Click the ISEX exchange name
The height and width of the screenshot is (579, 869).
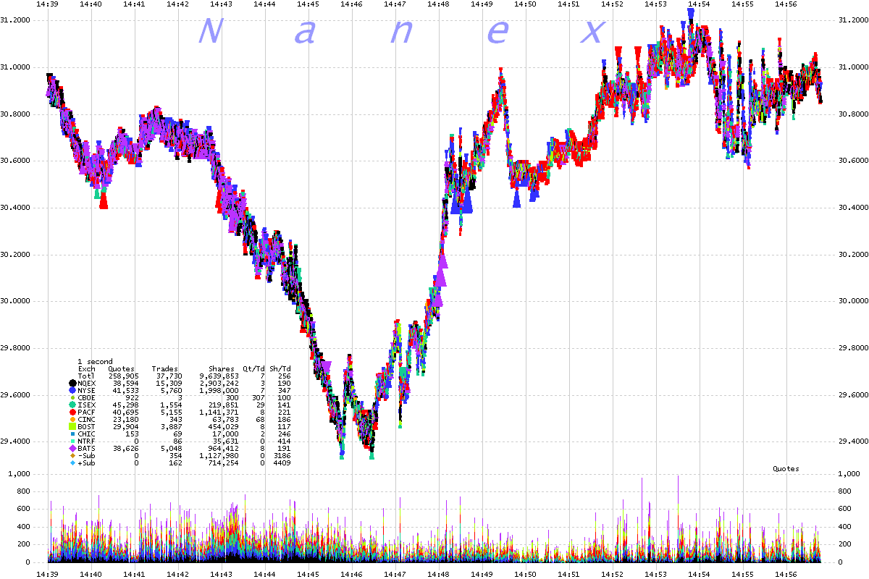pos(87,405)
